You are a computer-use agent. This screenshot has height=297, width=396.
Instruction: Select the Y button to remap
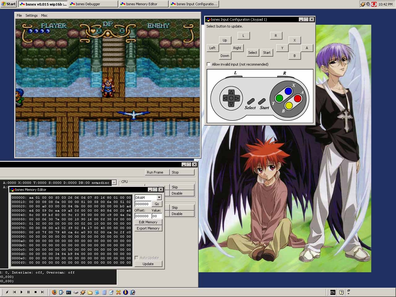tap(282, 48)
